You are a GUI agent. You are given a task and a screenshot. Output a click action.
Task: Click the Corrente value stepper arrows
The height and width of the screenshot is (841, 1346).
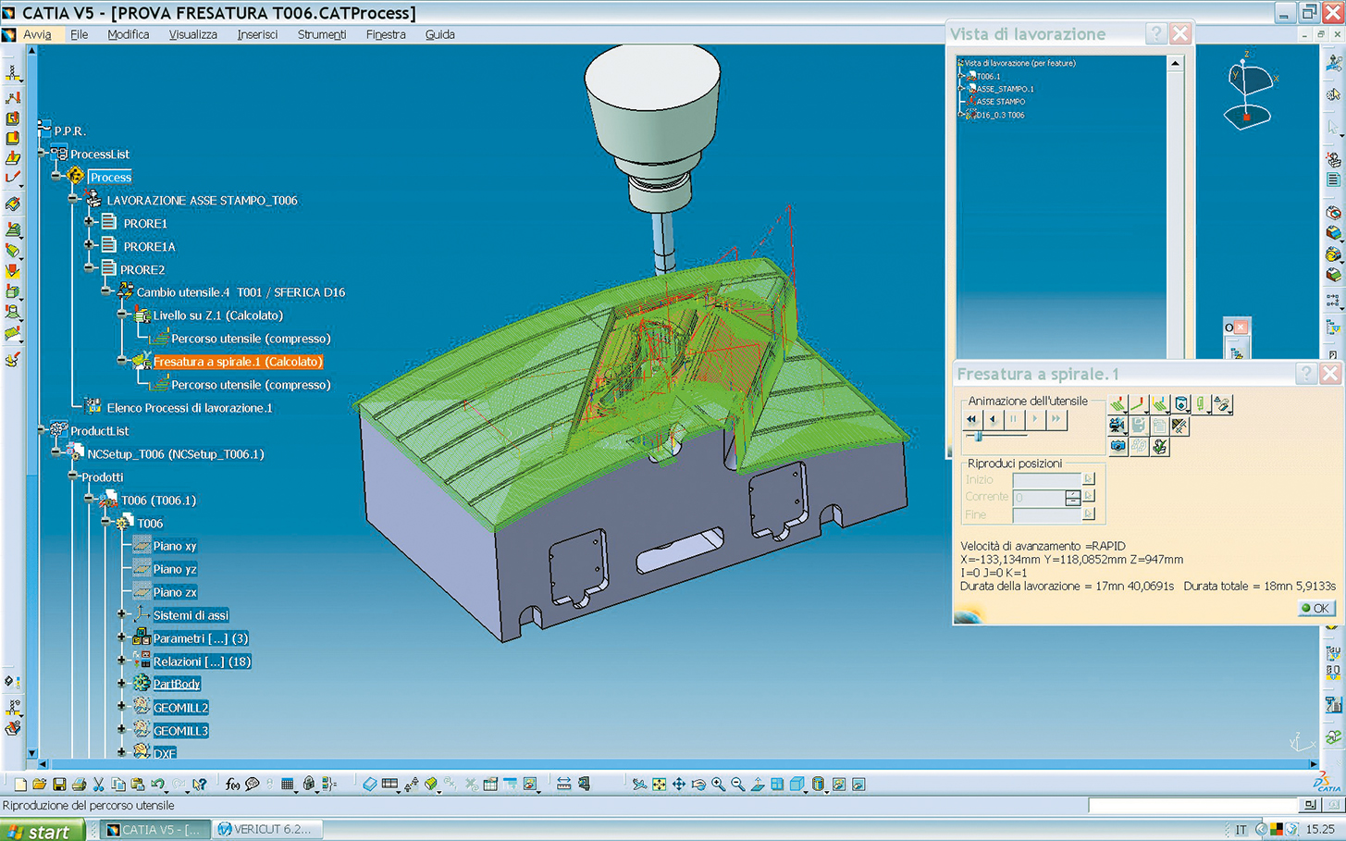tap(1072, 498)
